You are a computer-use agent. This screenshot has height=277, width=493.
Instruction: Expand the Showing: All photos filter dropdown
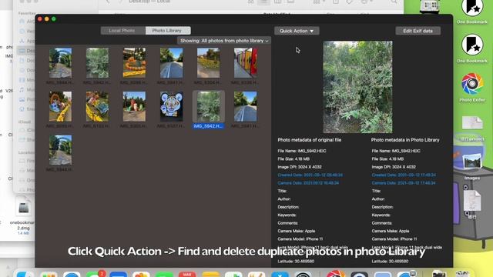(x=224, y=41)
